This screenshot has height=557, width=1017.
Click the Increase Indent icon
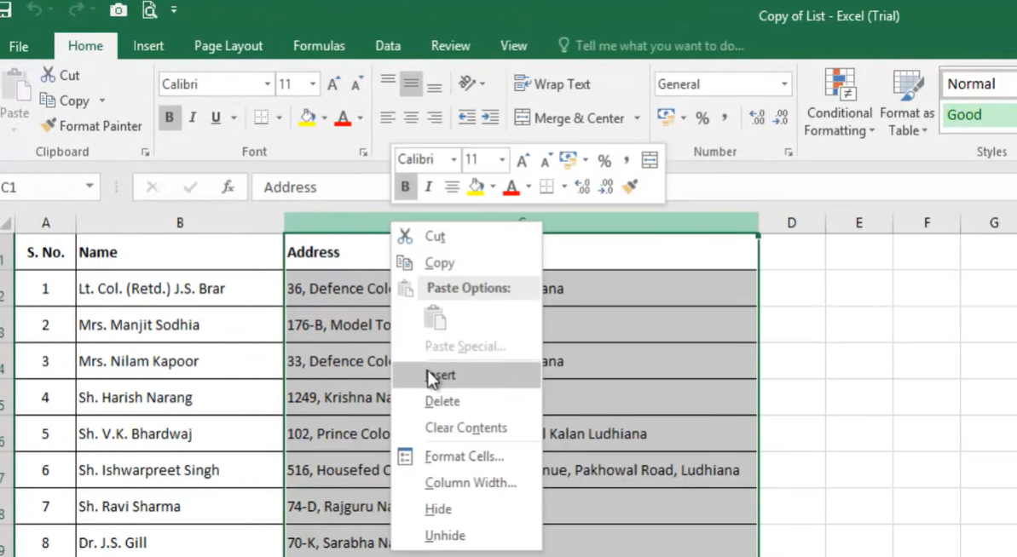[x=490, y=118]
